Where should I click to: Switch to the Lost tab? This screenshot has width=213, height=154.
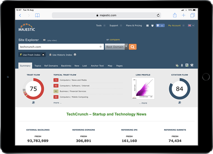tap(85, 66)
